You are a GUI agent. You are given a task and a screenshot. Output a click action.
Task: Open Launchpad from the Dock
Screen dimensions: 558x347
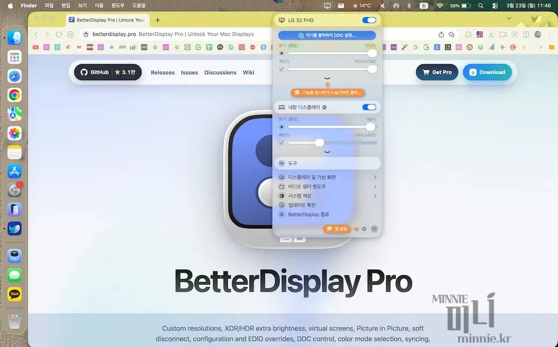click(x=14, y=57)
